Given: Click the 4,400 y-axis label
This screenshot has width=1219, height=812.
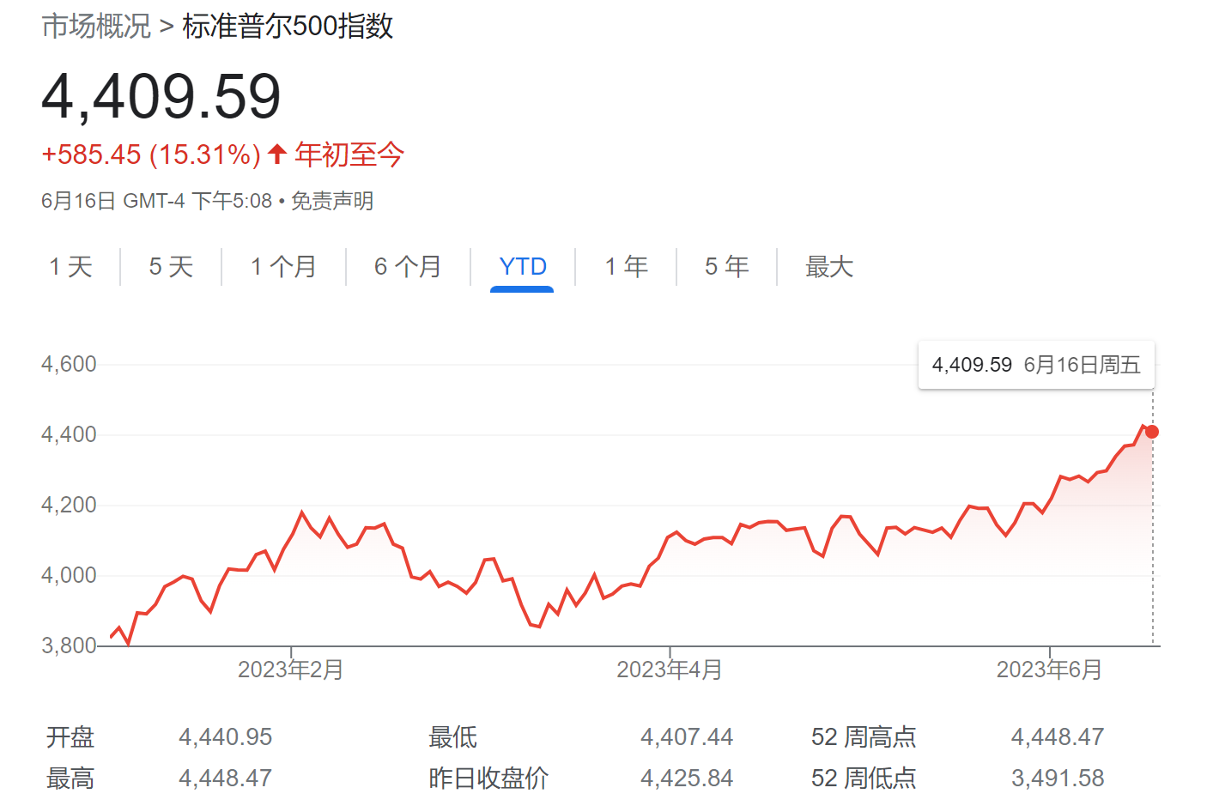Looking at the screenshot, I should 69,434.
